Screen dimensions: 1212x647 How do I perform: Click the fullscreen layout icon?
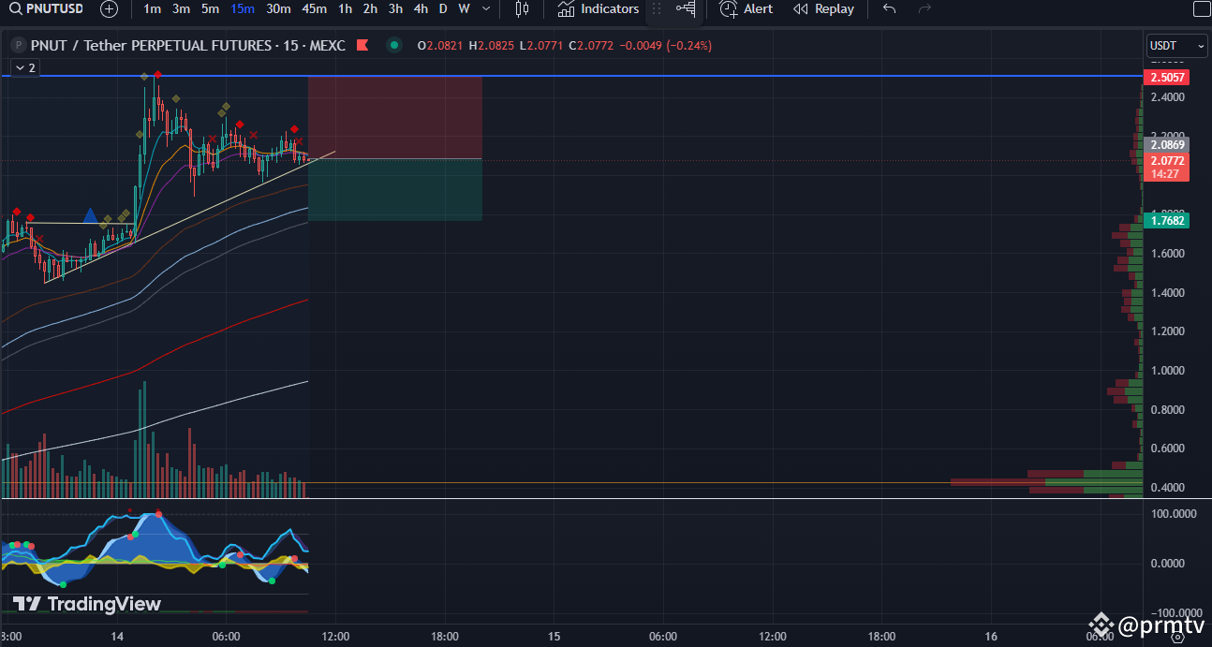pos(1202,9)
